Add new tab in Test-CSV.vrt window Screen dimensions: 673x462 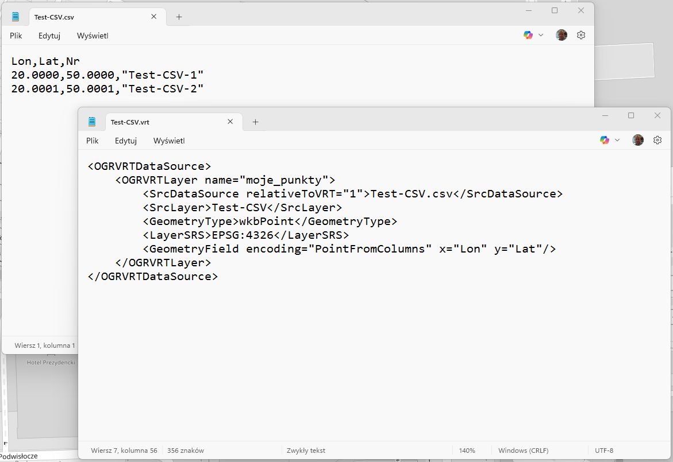(x=255, y=122)
